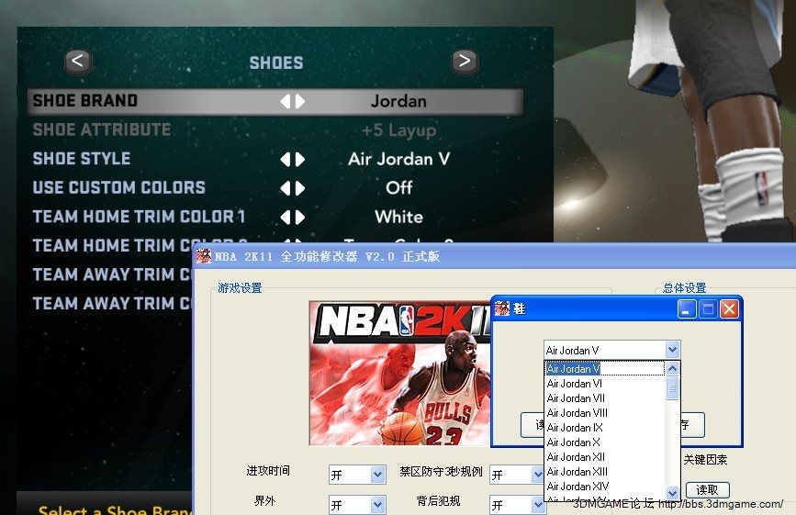
Task: Click the shoe dialog's title bar icon
Action: click(502, 309)
